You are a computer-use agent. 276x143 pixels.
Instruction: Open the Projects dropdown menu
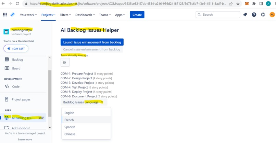pyautogui.click(x=48, y=15)
